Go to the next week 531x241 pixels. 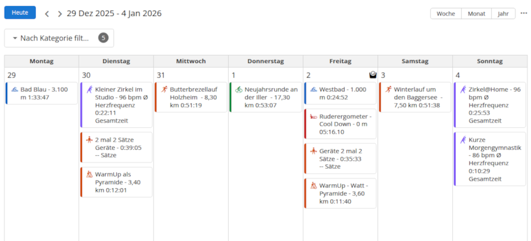60,13
